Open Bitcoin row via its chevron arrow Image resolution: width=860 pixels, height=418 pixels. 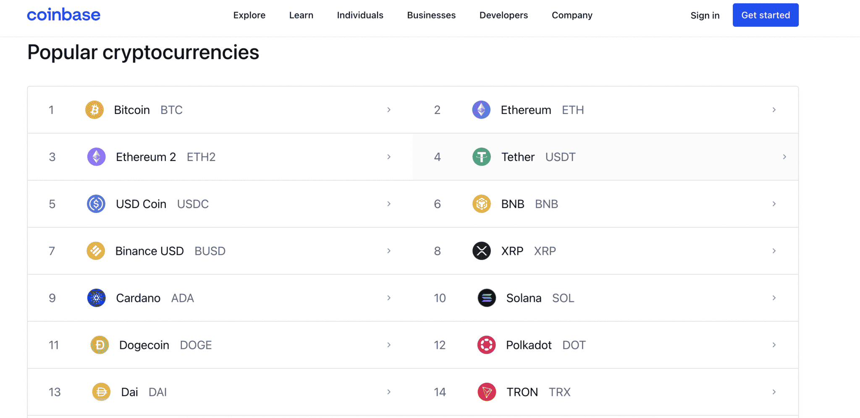pos(389,110)
